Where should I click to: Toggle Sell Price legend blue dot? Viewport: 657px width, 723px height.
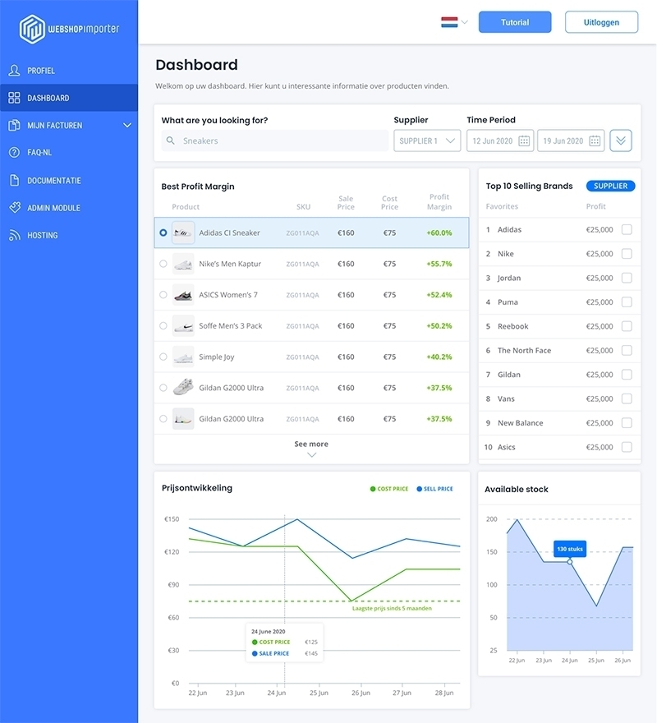(419, 489)
